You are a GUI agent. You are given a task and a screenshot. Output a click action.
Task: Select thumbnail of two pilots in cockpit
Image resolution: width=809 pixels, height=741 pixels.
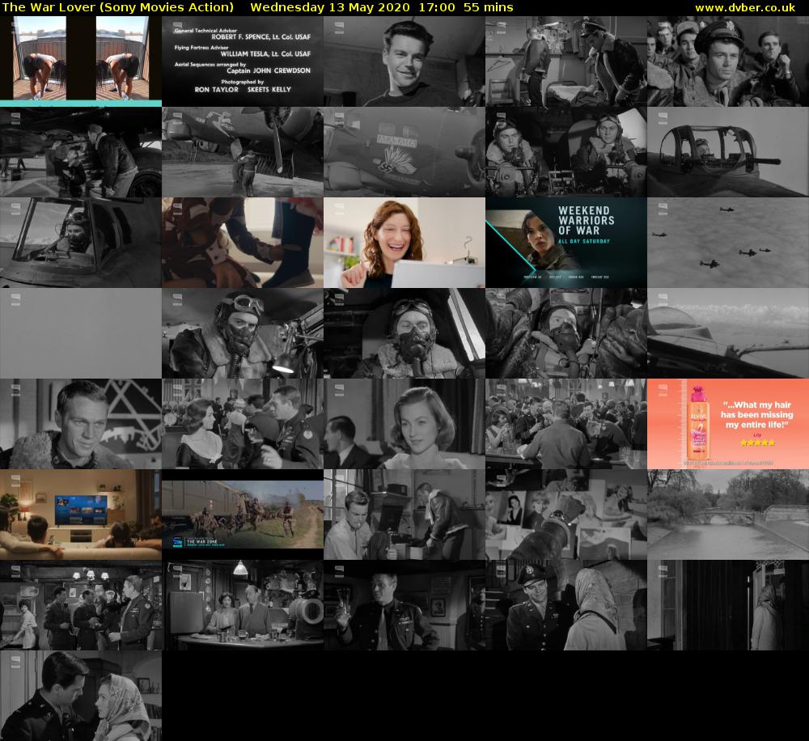tap(566, 152)
